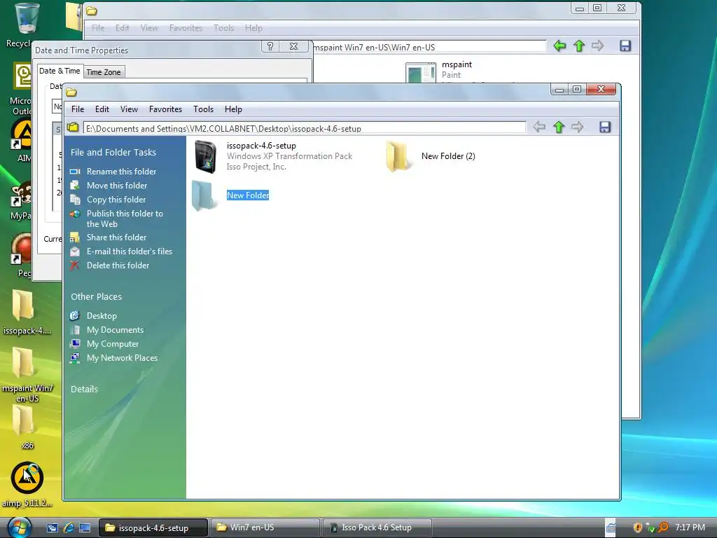Screen dimensions: 717x538
Task: Open the View menu in front window
Action: tap(129, 109)
